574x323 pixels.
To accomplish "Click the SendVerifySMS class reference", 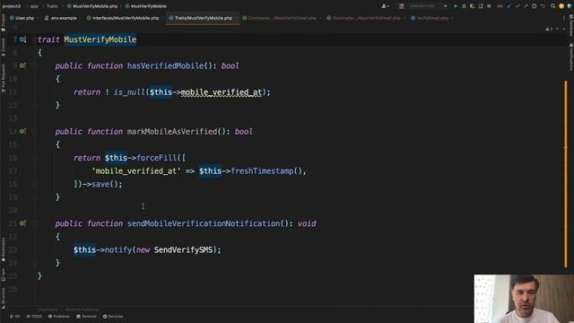I will pos(183,249).
